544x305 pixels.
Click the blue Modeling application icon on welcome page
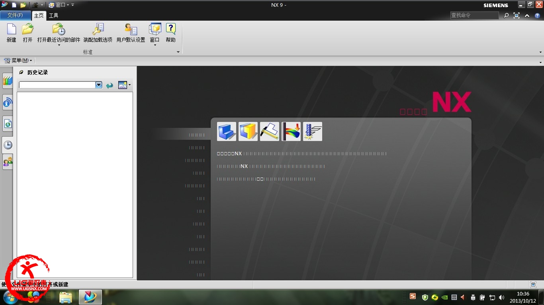(x=227, y=131)
